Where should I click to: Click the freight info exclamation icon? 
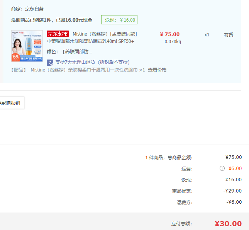(222, 168)
